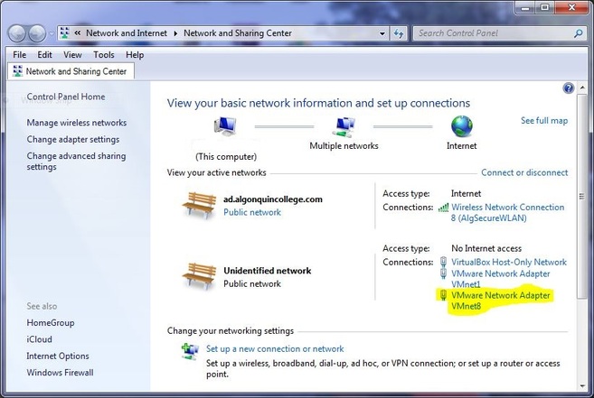Click the See full map link
Viewport: 594px width, 398px height.
[x=544, y=120]
